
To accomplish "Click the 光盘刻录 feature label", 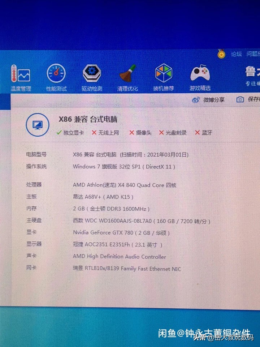I will tap(176, 133).
